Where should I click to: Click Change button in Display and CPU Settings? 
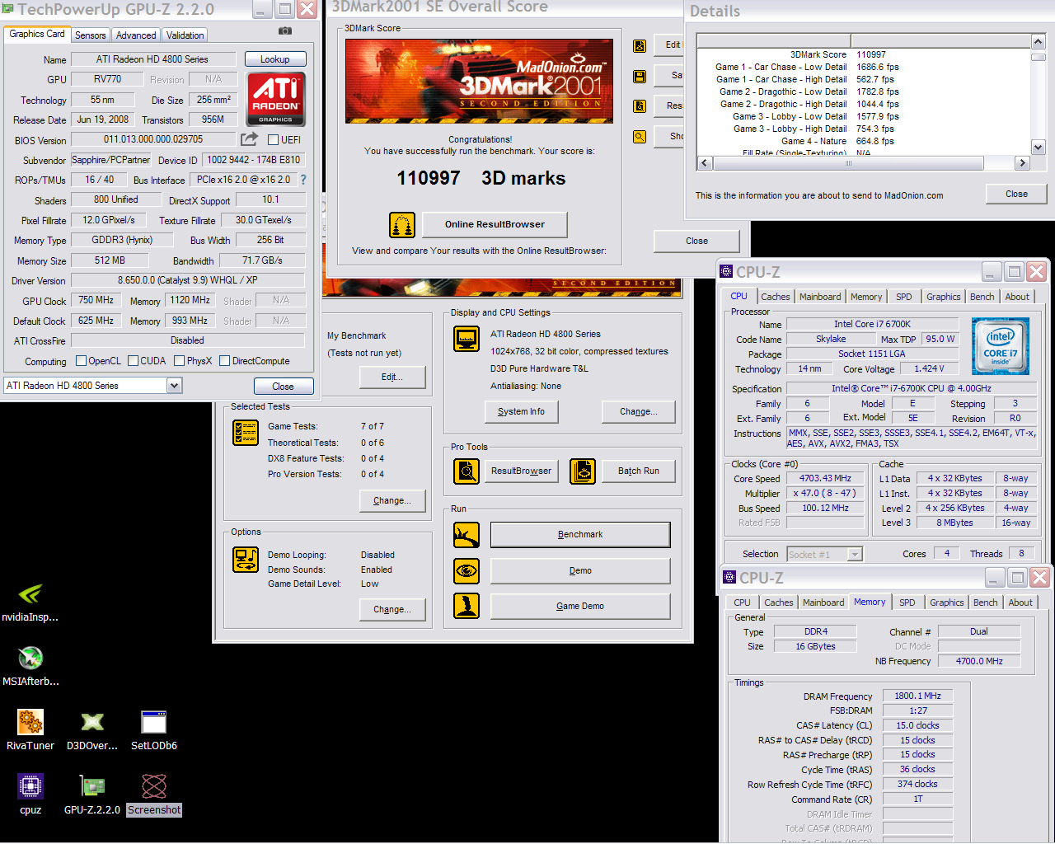[x=639, y=411]
